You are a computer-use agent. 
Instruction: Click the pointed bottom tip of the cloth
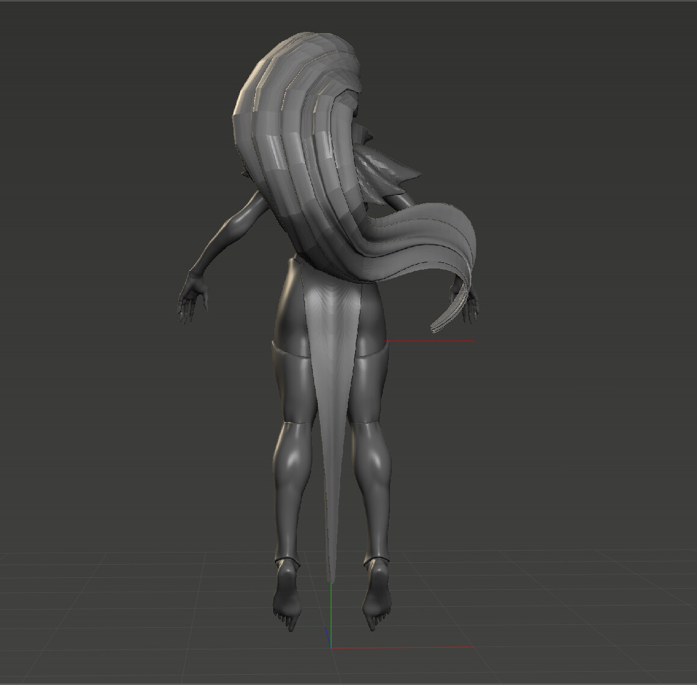point(330,575)
